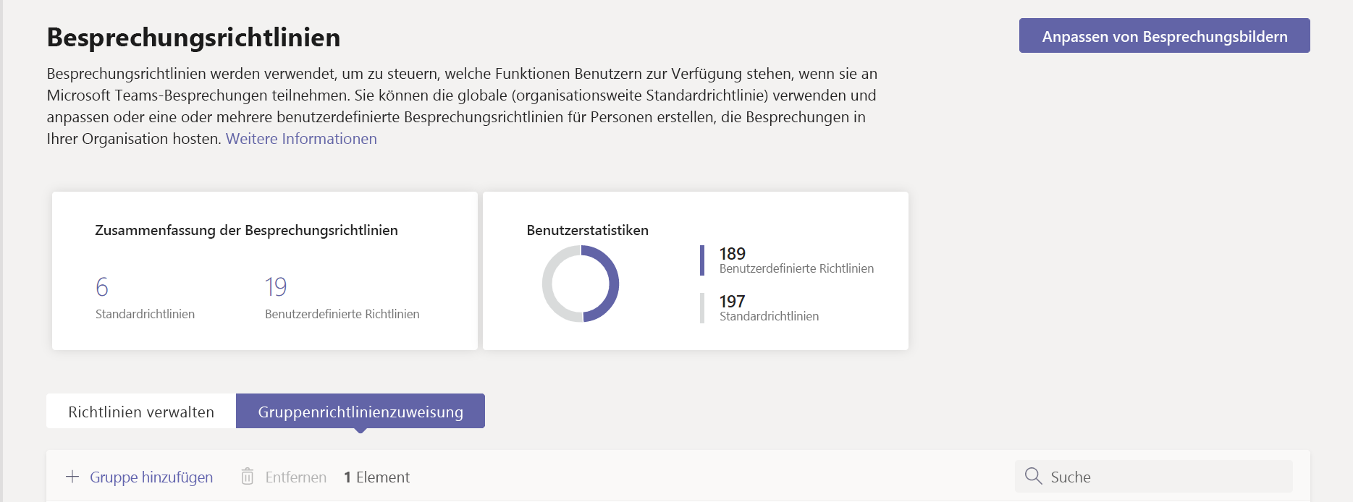Click the Besprechungsrichtlinien page heading
The image size is (1353, 502).
point(193,38)
